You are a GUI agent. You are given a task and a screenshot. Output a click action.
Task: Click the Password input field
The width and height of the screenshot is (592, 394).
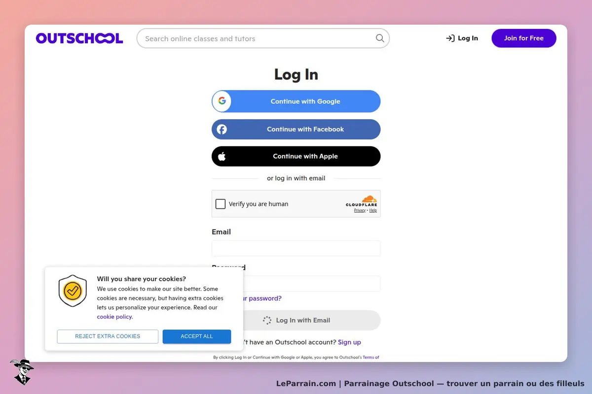tap(311, 284)
